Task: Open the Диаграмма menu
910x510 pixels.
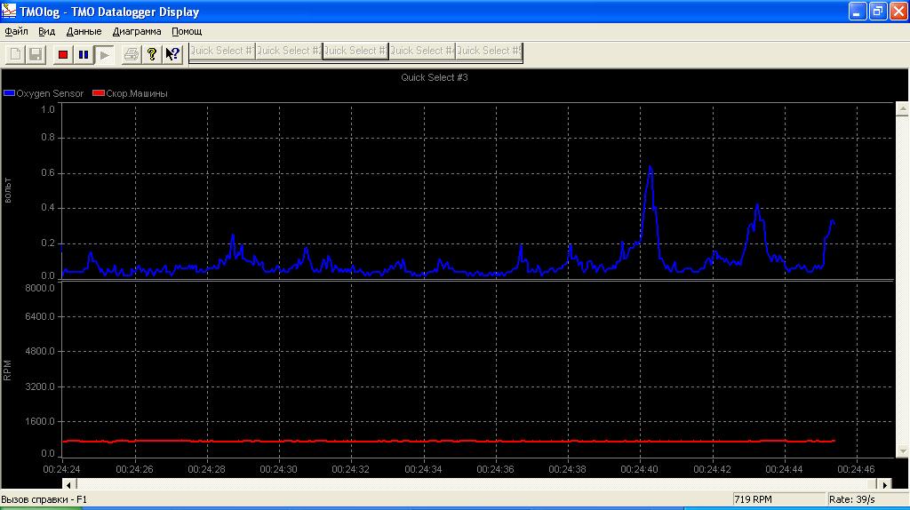Action: click(137, 31)
